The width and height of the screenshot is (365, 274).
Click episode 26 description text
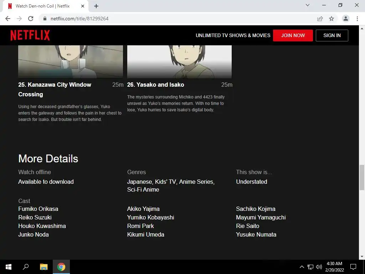[176, 103]
